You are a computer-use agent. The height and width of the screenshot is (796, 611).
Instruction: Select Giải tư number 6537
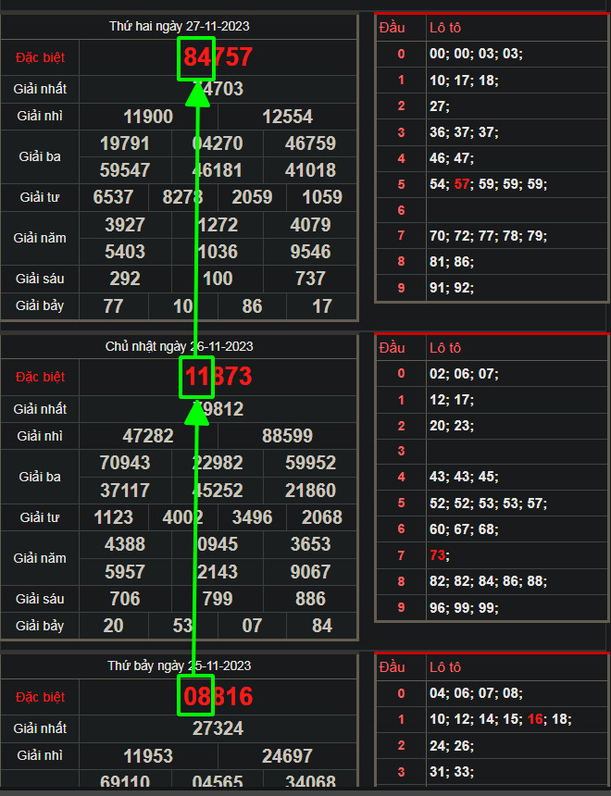[x=114, y=197]
